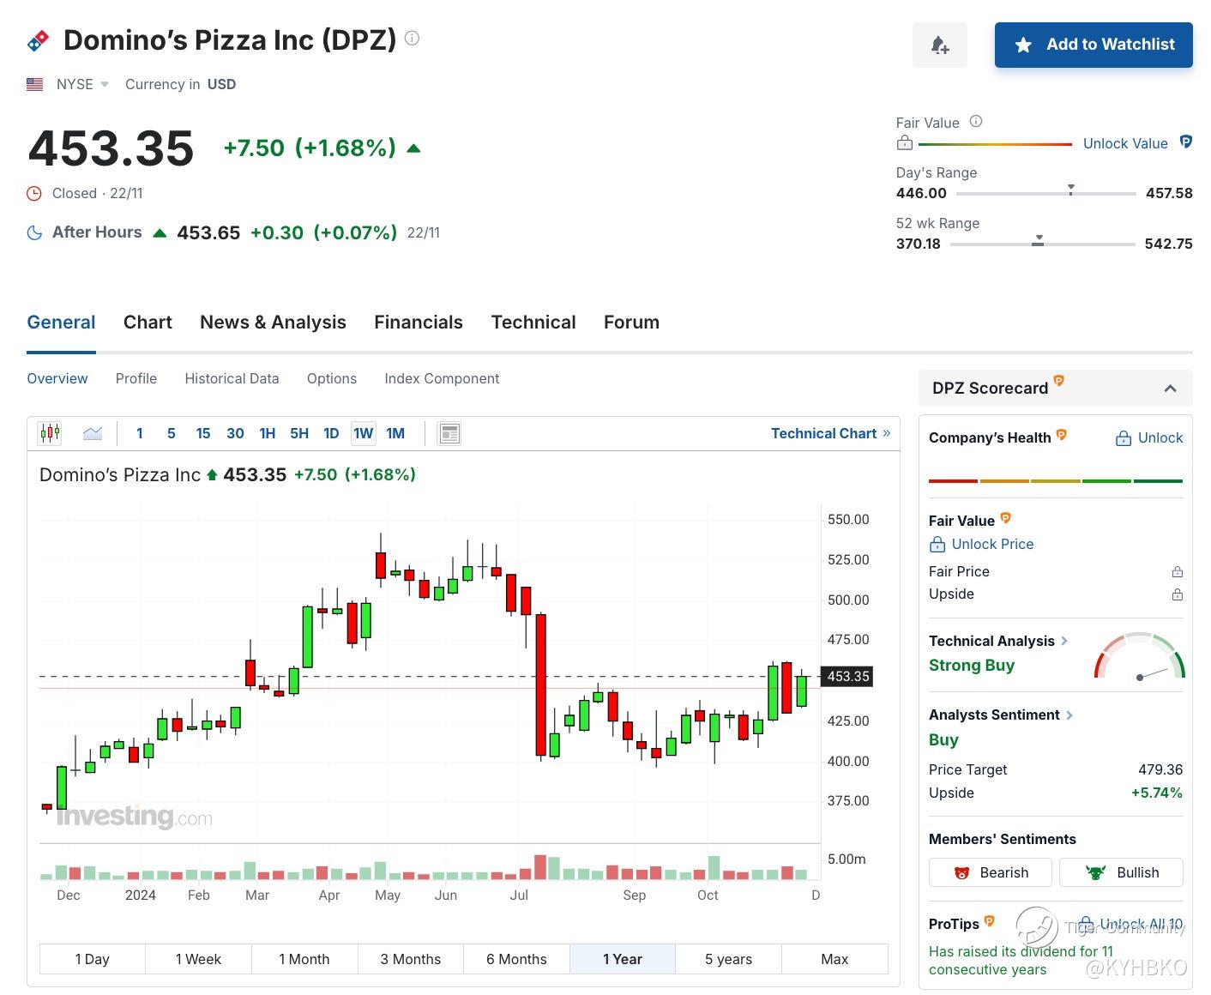Collapse the DPZ Scorecard panel
This screenshot has height=995, width=1211.
[1170, 389]
